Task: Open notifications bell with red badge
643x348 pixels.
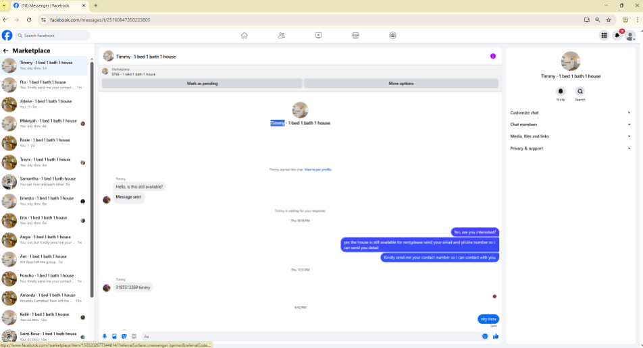Action: click(x=617, y=36)
